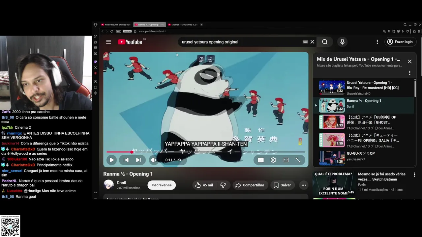Enter fullscreen on the video player
This screenshot has width=422, height=237.
pyautogui.click(x=298, y=160)
